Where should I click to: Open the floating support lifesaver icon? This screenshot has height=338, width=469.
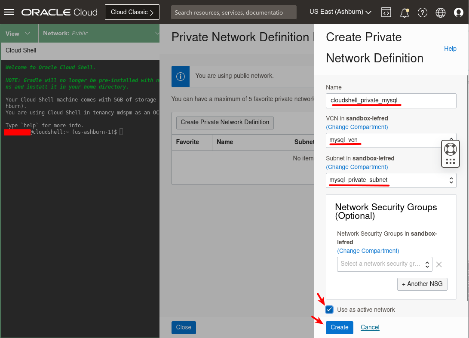click(450, 149)
